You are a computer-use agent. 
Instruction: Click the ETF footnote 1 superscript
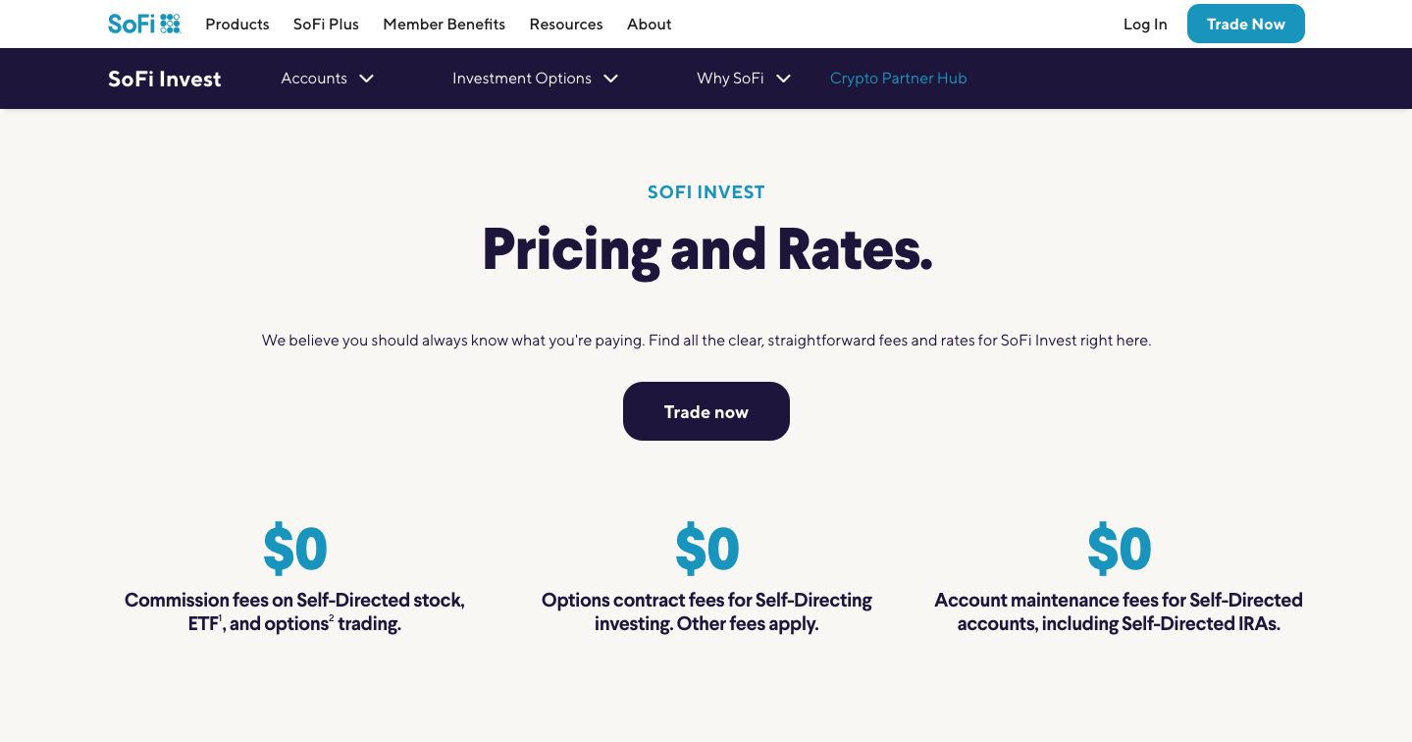click(x=221, y=617)
